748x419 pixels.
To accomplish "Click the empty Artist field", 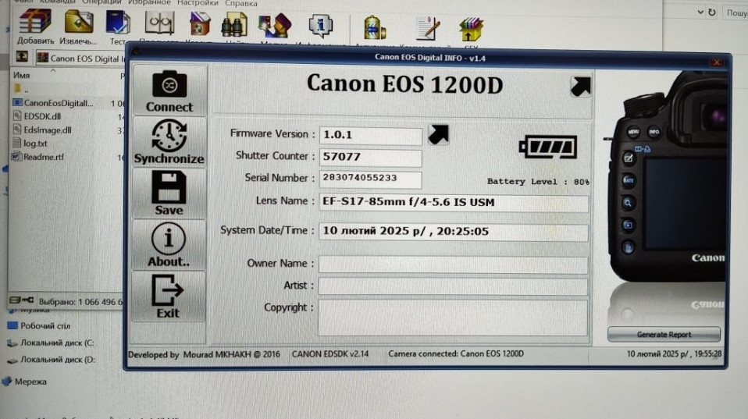I will [453, 286].
